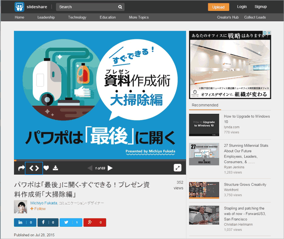Go to previous slide arrow
Viewport: 284px width, 239px height.
90,168
